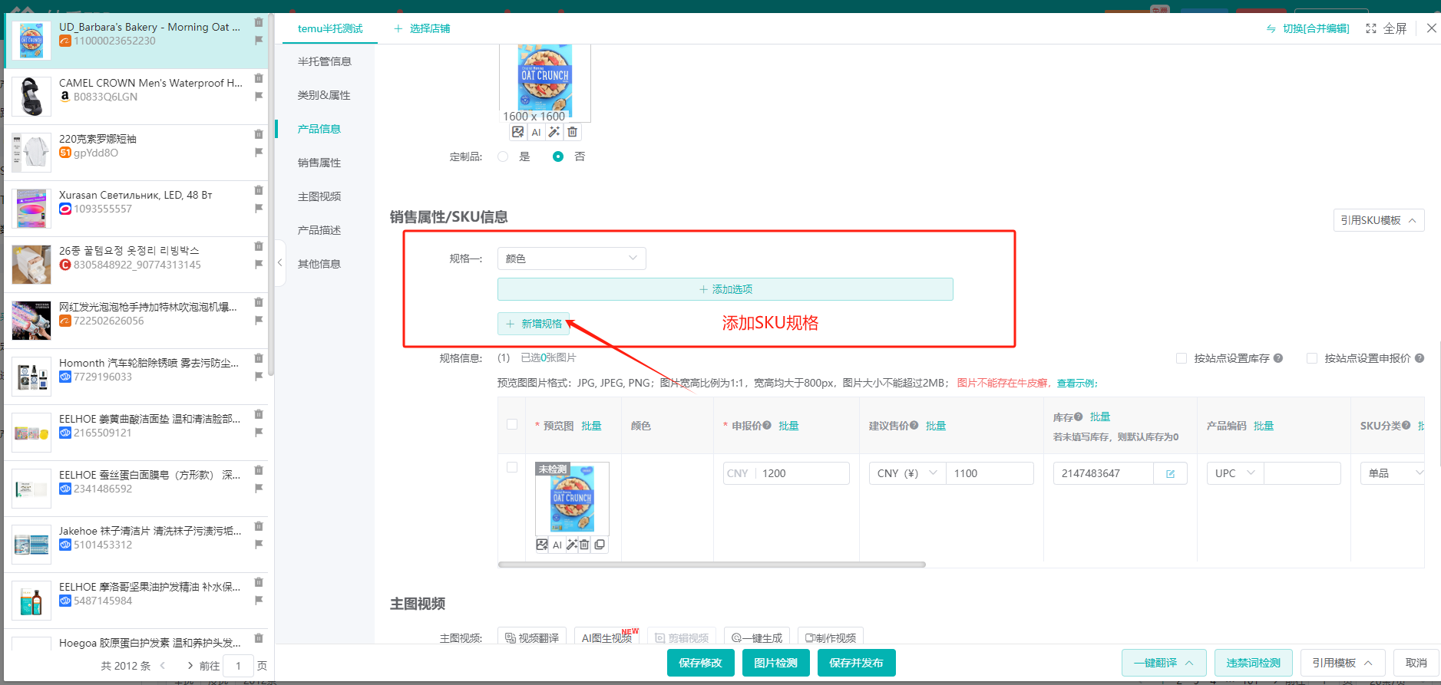Open AI tool under the 1600 x 1600 image
1441x685 pixels.
536,132
